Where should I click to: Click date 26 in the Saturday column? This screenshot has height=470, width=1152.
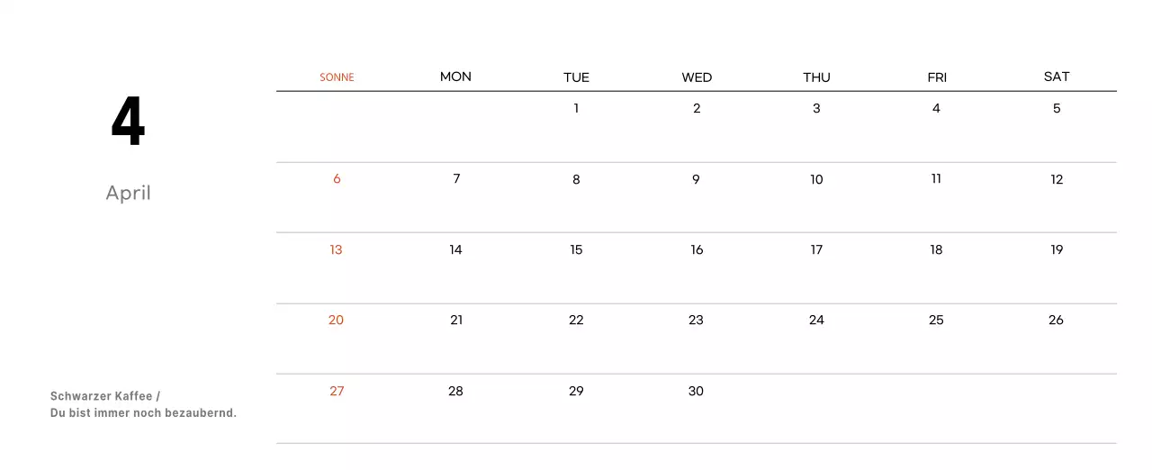(1056, 321)
